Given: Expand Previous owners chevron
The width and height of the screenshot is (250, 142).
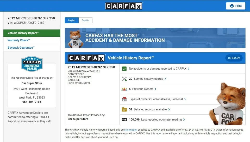Looking at the screenshot, I should tap(155, 89).
